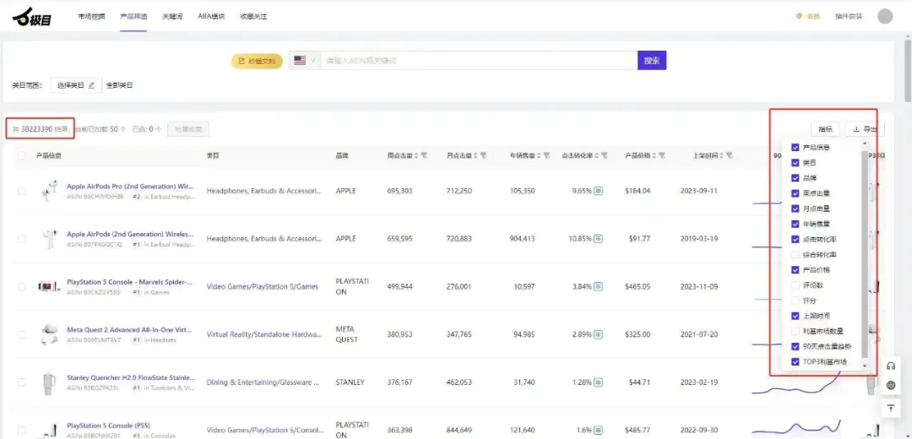The image size is (912, 439).
Task: Open the Meta Quest 2 product link
Action: coord(130,330)
